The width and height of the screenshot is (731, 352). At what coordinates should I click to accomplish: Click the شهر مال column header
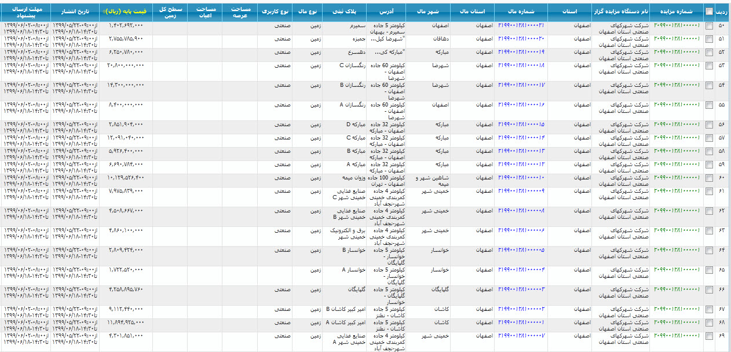[430, 12]
